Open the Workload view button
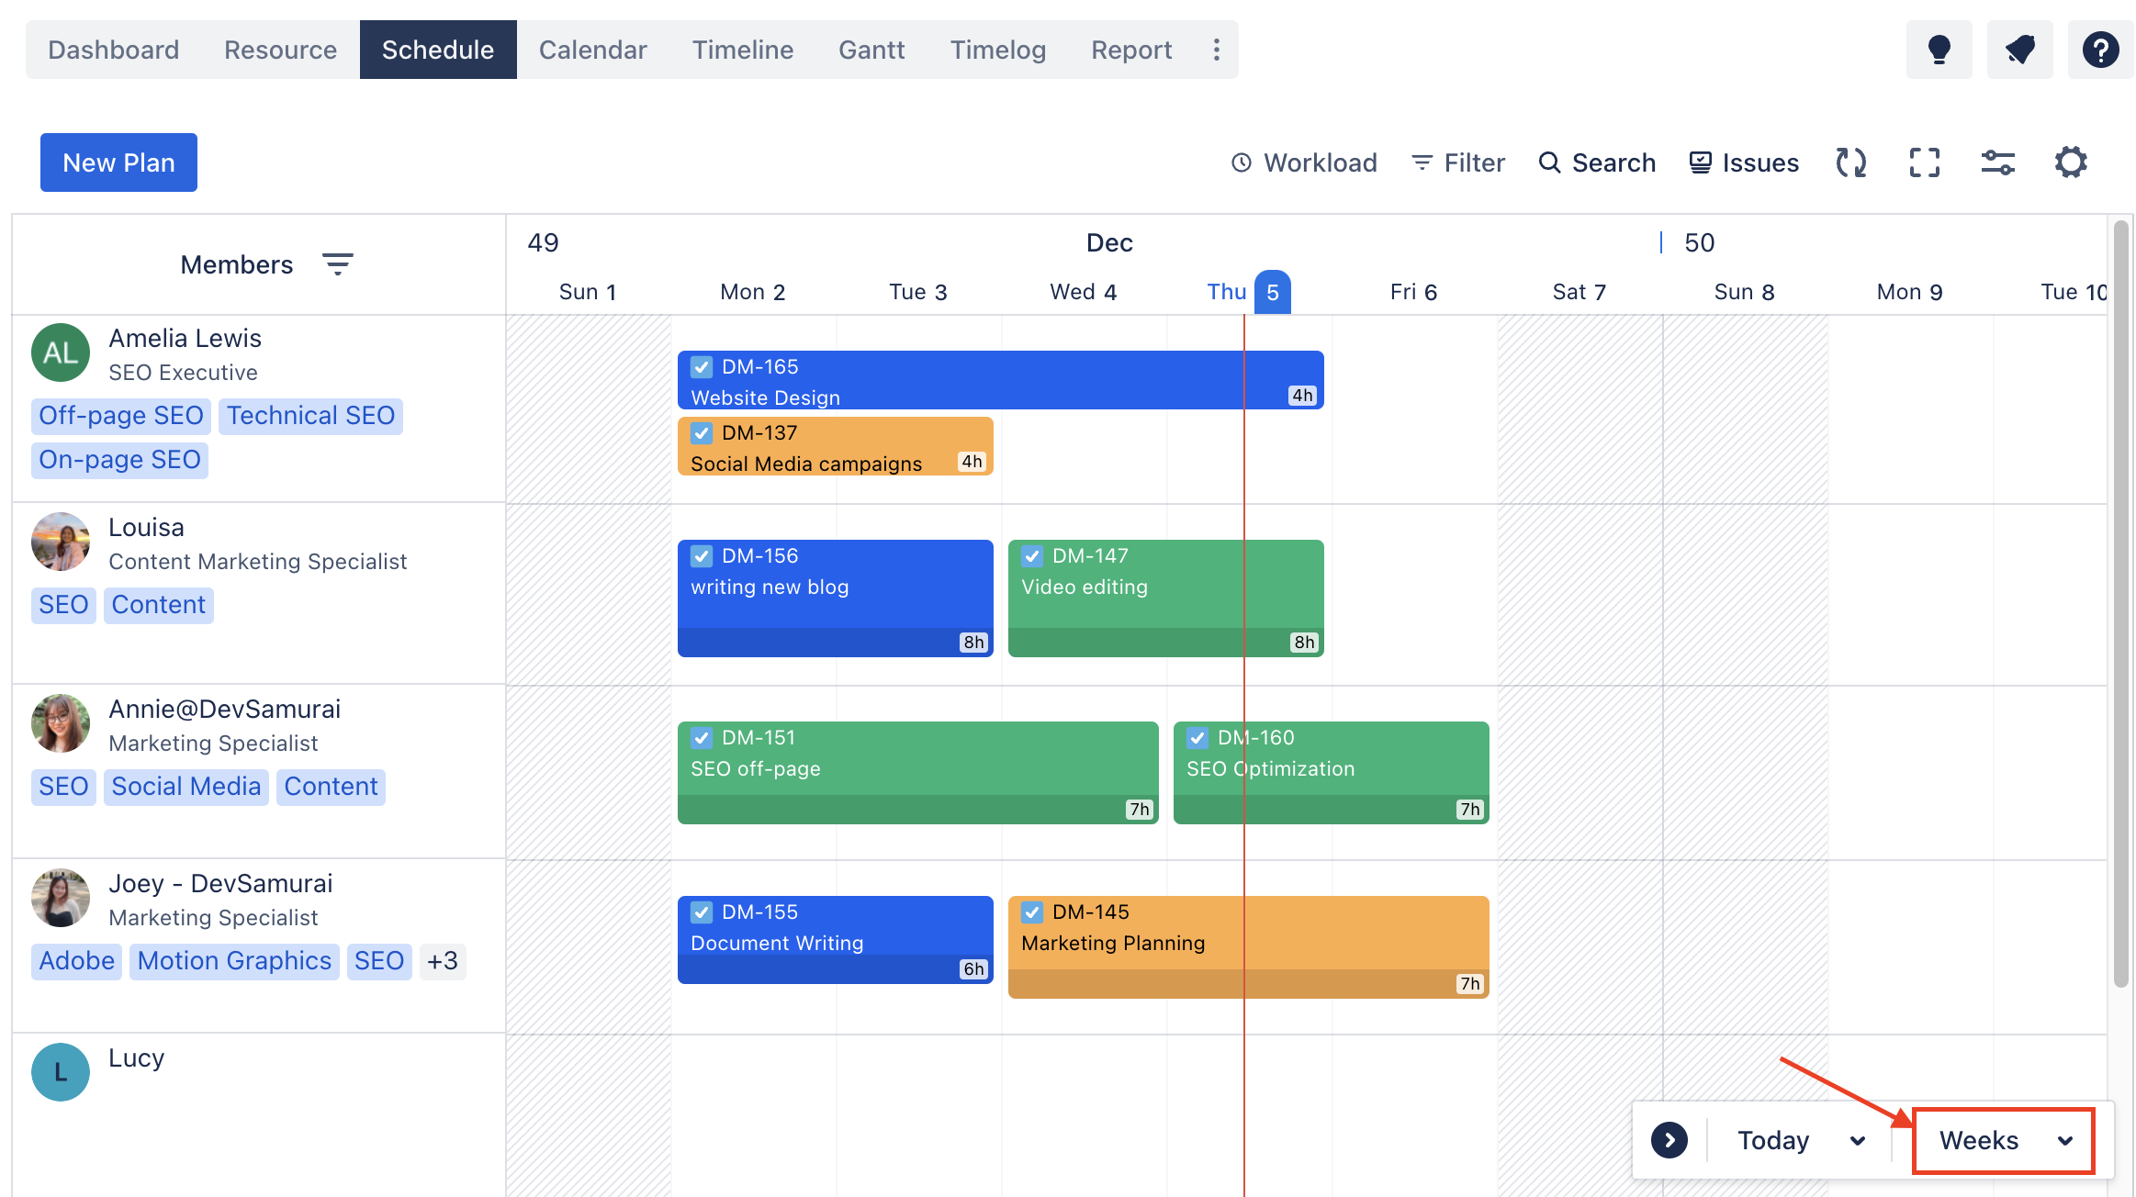Image resolution: width=2136 pixels, height=1197 pixels. point(1303,162)
